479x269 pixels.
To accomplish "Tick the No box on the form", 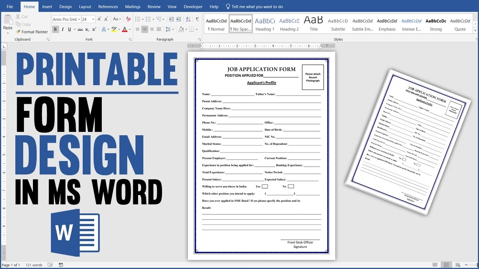I will [x=291, y=186].
